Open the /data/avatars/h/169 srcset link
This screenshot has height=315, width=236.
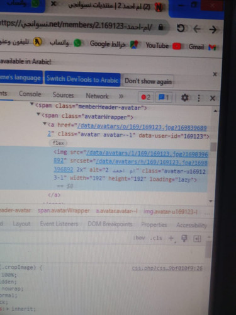152,162
